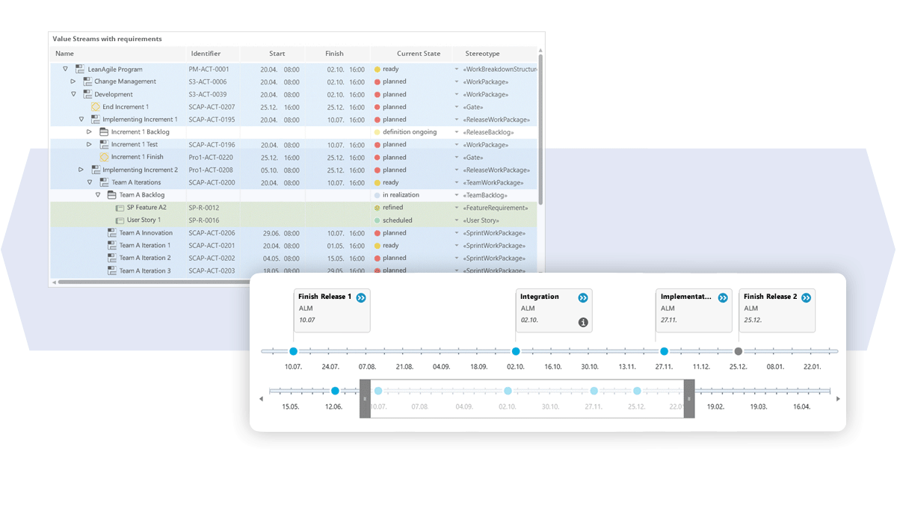Click the forward arrow icon on Finish Release 1

click(x=361, y=297)
